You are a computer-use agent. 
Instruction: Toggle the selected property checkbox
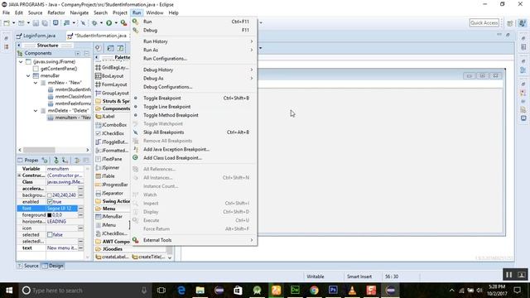click(x=50, y=234)
